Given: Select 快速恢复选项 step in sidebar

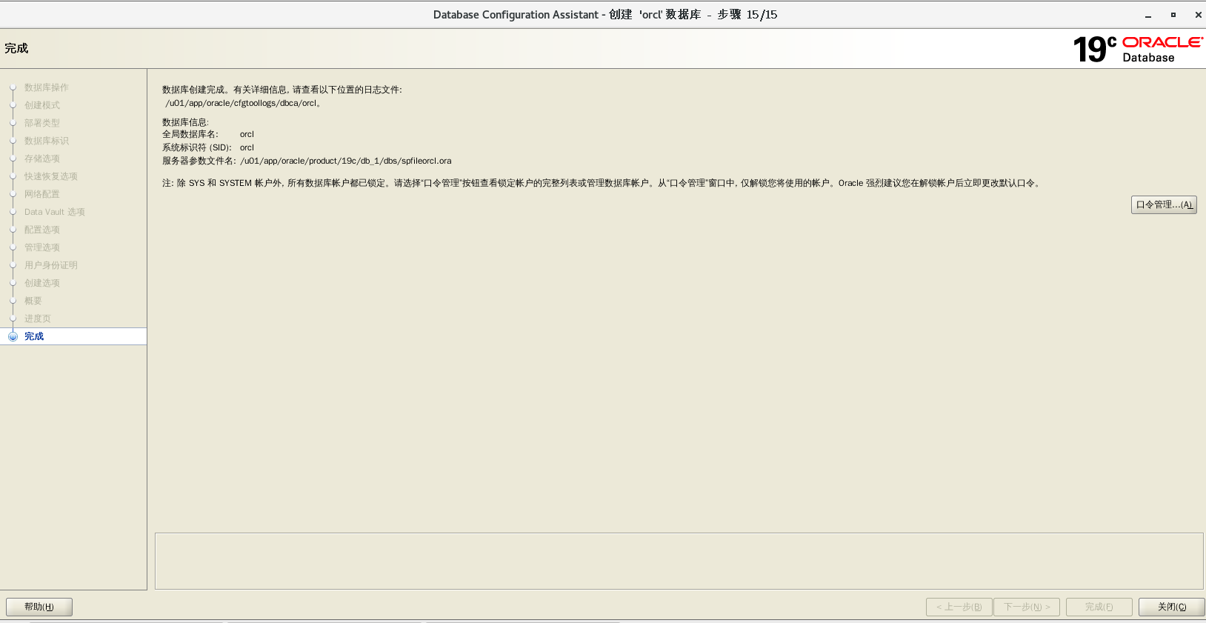Looking at the screenshot, I should click(x=50, y=176).
